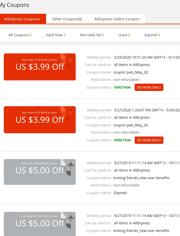
Task: Filter by Not Valid Yet coupons
Action: tap(92, 35)
